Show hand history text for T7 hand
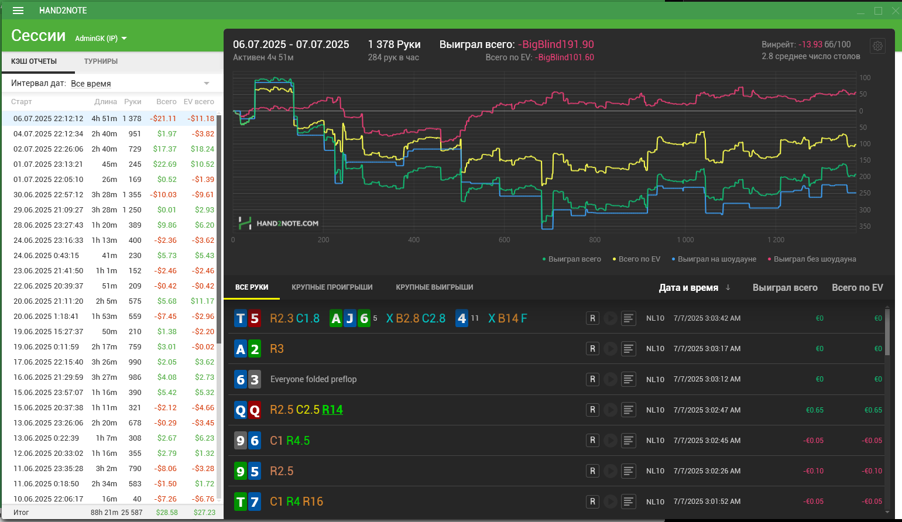Viewport: 902px width, 522px height. point(629,502)
